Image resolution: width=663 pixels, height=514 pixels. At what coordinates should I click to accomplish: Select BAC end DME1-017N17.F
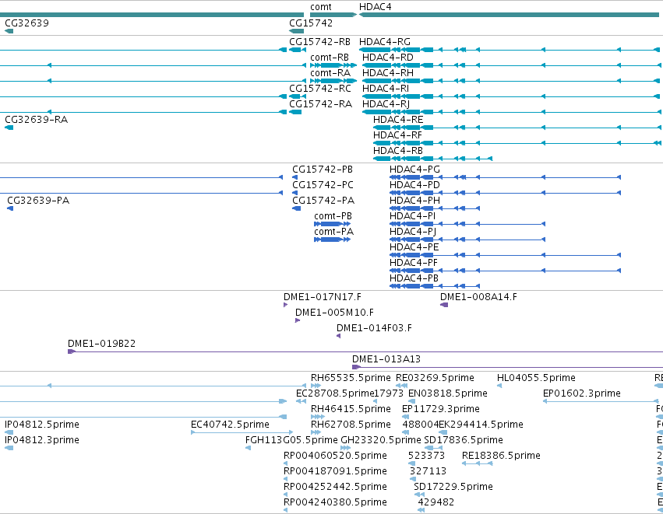(323, 298)
